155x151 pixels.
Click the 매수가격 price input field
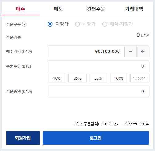click(86, 51)
